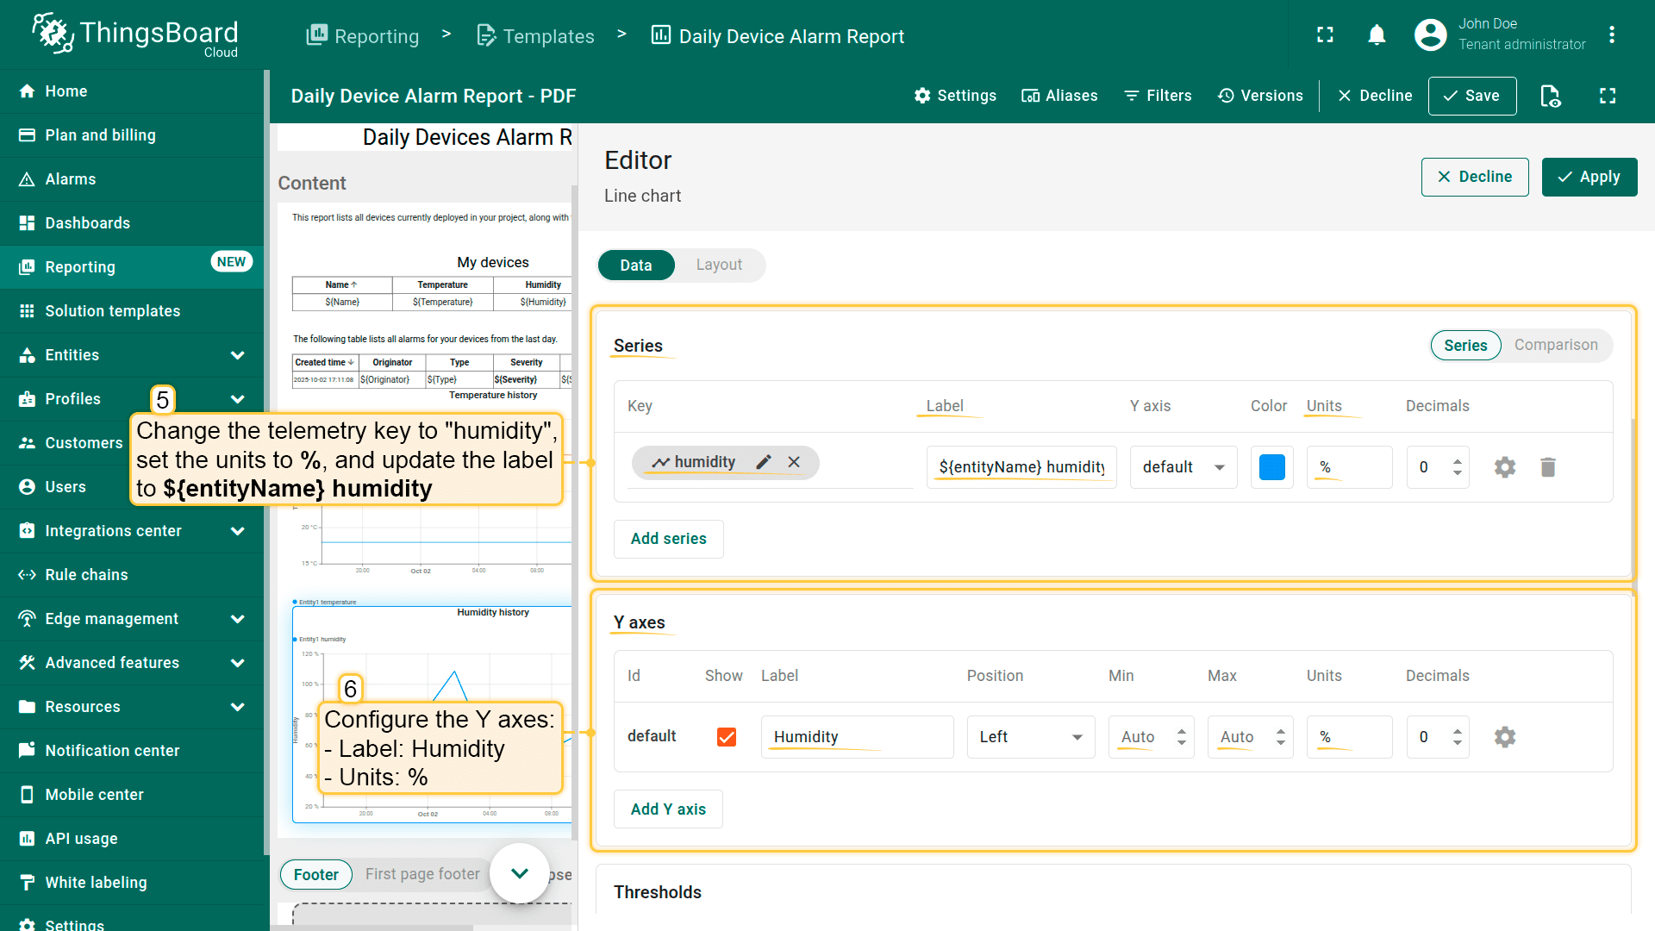Switch the series toggle to Comparison

pyautogui.click(x=1555, y=345)
